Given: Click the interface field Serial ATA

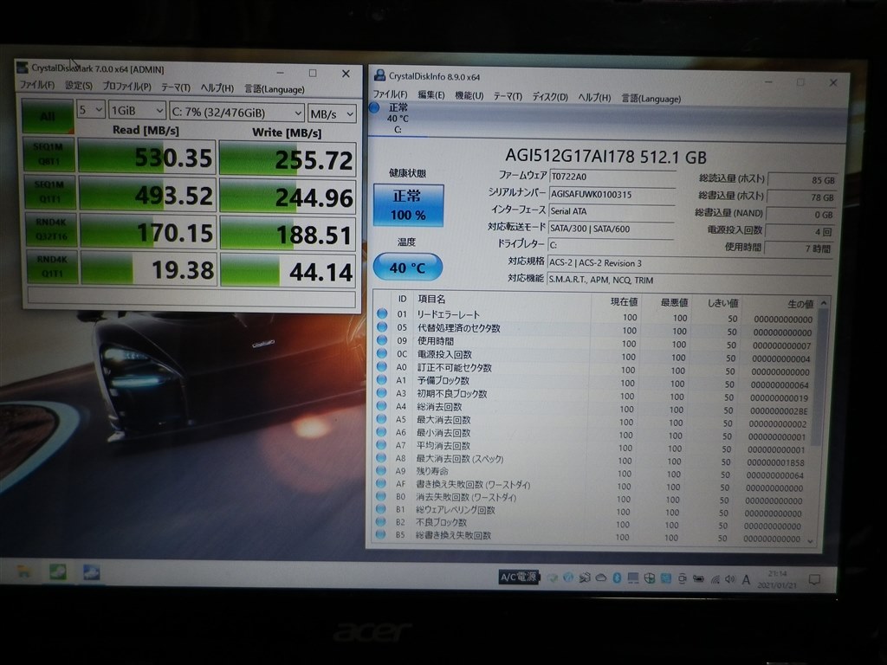Looking at the screenshot, I should click(x=612, y=211).
